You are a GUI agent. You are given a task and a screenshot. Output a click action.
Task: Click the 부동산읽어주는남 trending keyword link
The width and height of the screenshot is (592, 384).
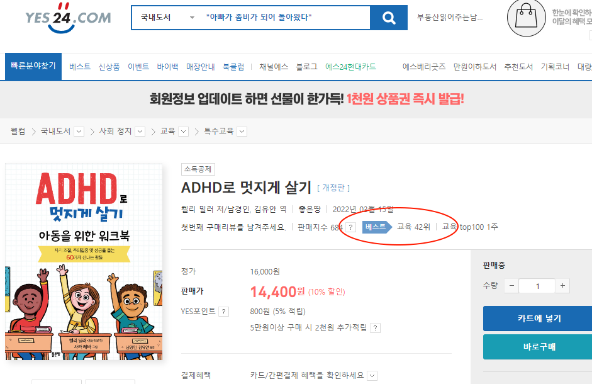(x=450, y=18)
